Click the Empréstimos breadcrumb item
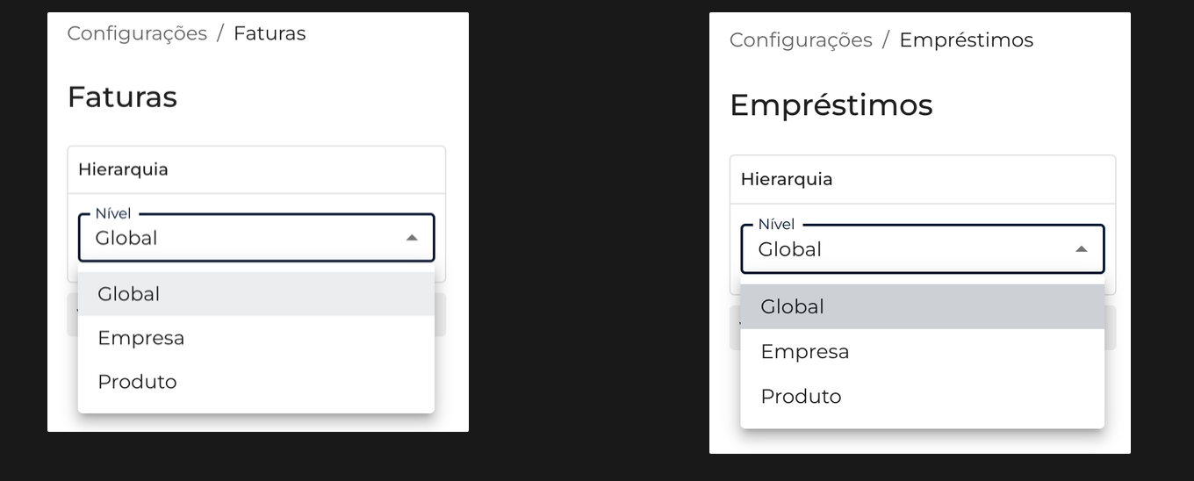This screenshot has width=1194, height=481. click(966, 40)
